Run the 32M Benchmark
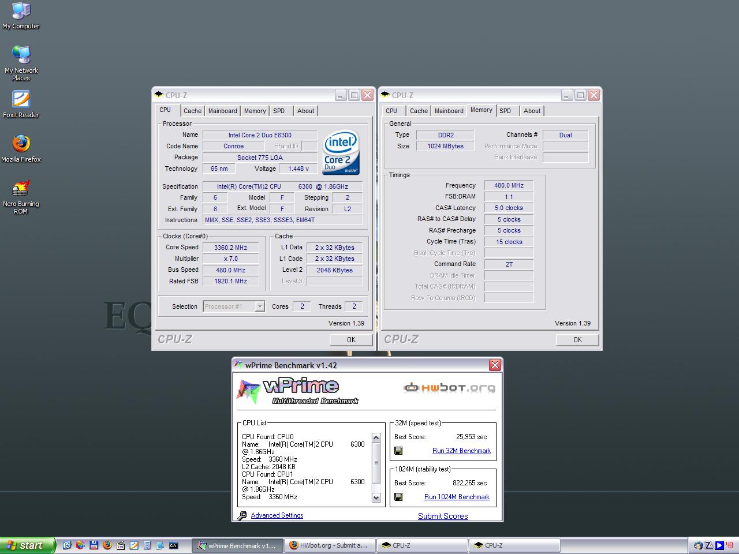Image resolution: width=739 pixels, height=554 pixels. click(461, 451)
